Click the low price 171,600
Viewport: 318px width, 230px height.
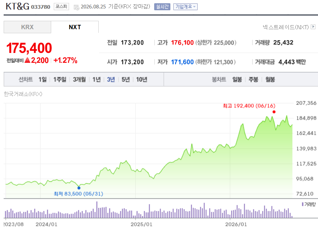click(x=182, y=62)
